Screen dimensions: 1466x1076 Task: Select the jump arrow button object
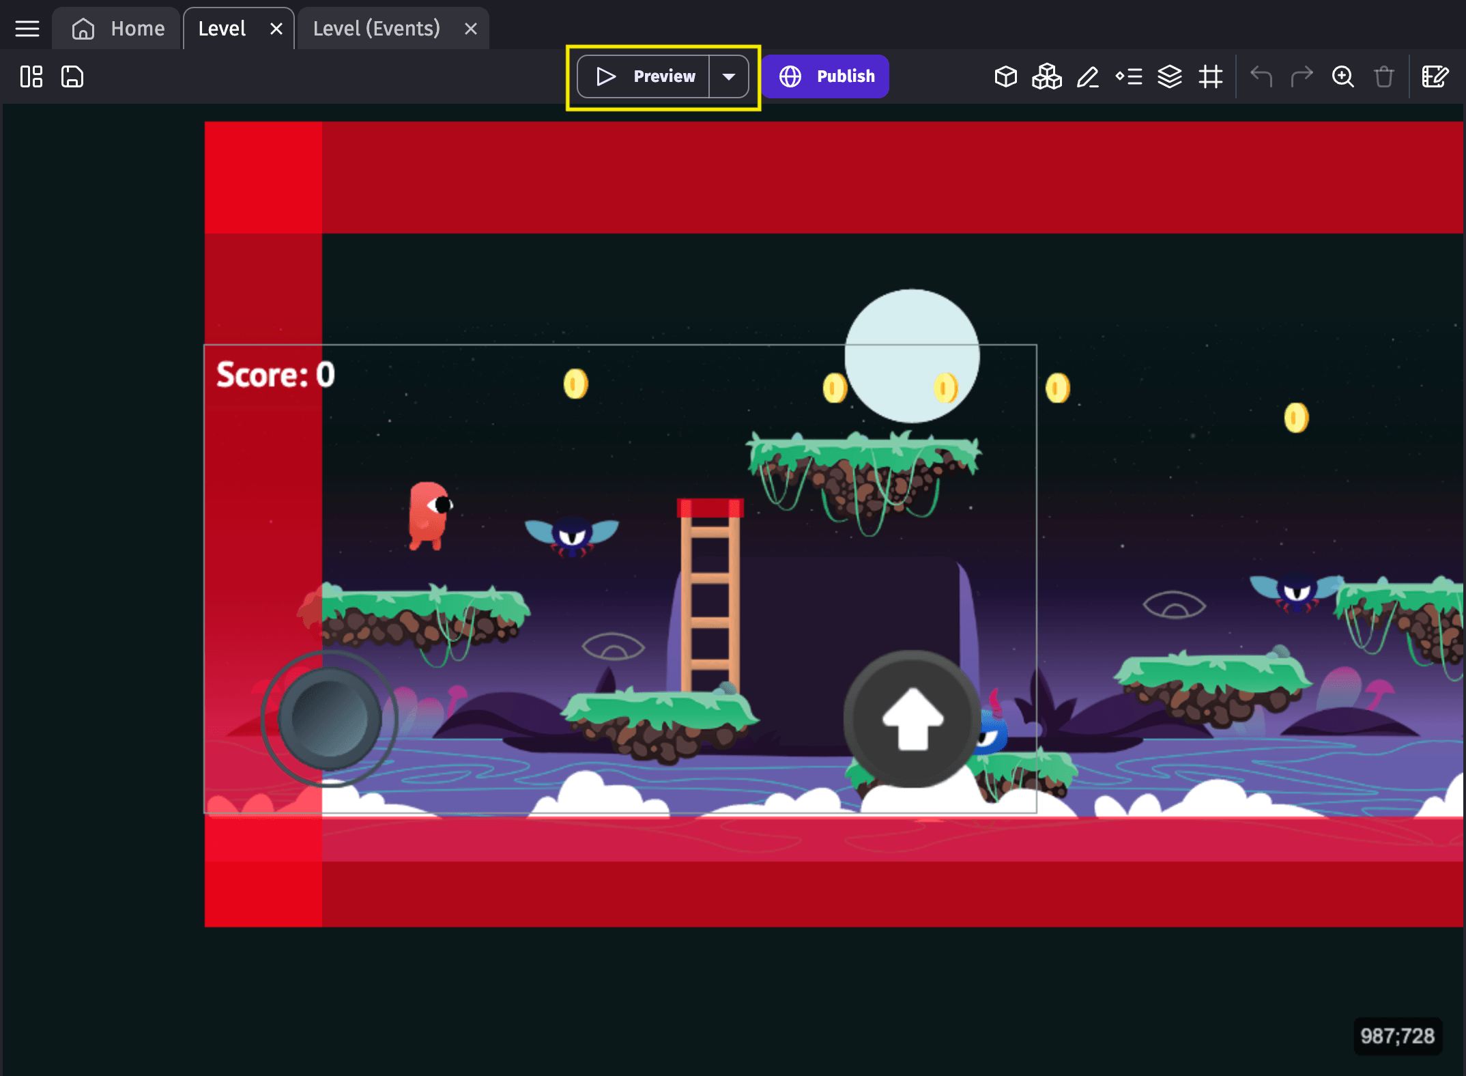tap(912, 718)
